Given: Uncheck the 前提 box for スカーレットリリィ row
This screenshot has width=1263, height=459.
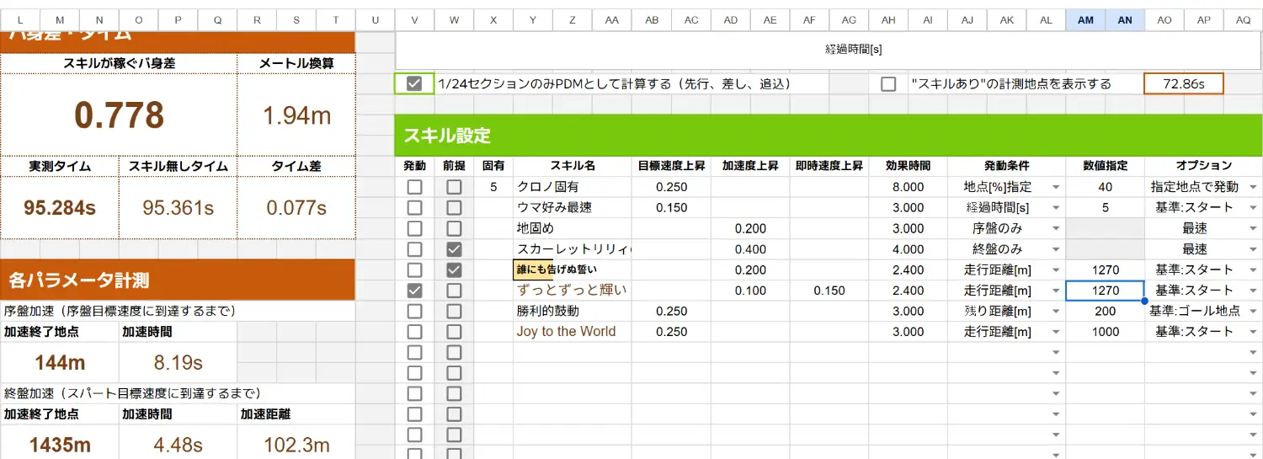Looking at the screenshot, I should point(454,249).
